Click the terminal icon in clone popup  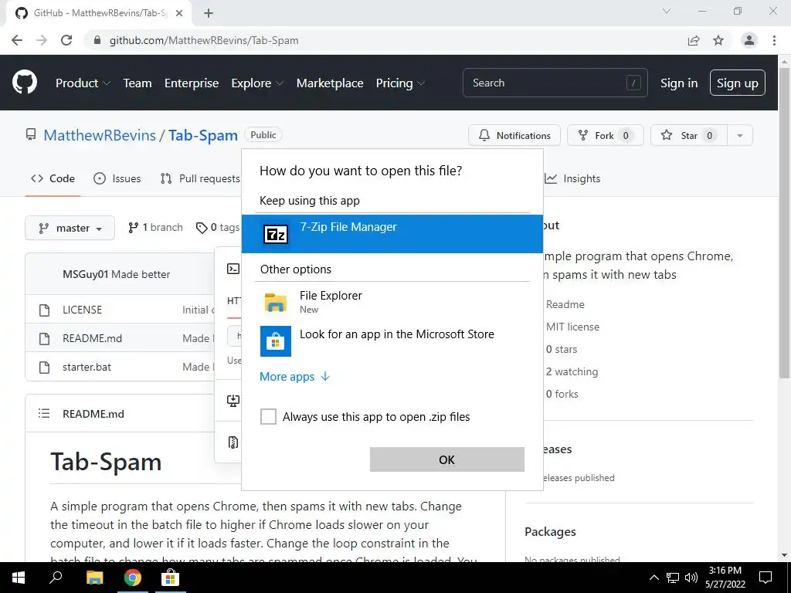tap(233, 269)
